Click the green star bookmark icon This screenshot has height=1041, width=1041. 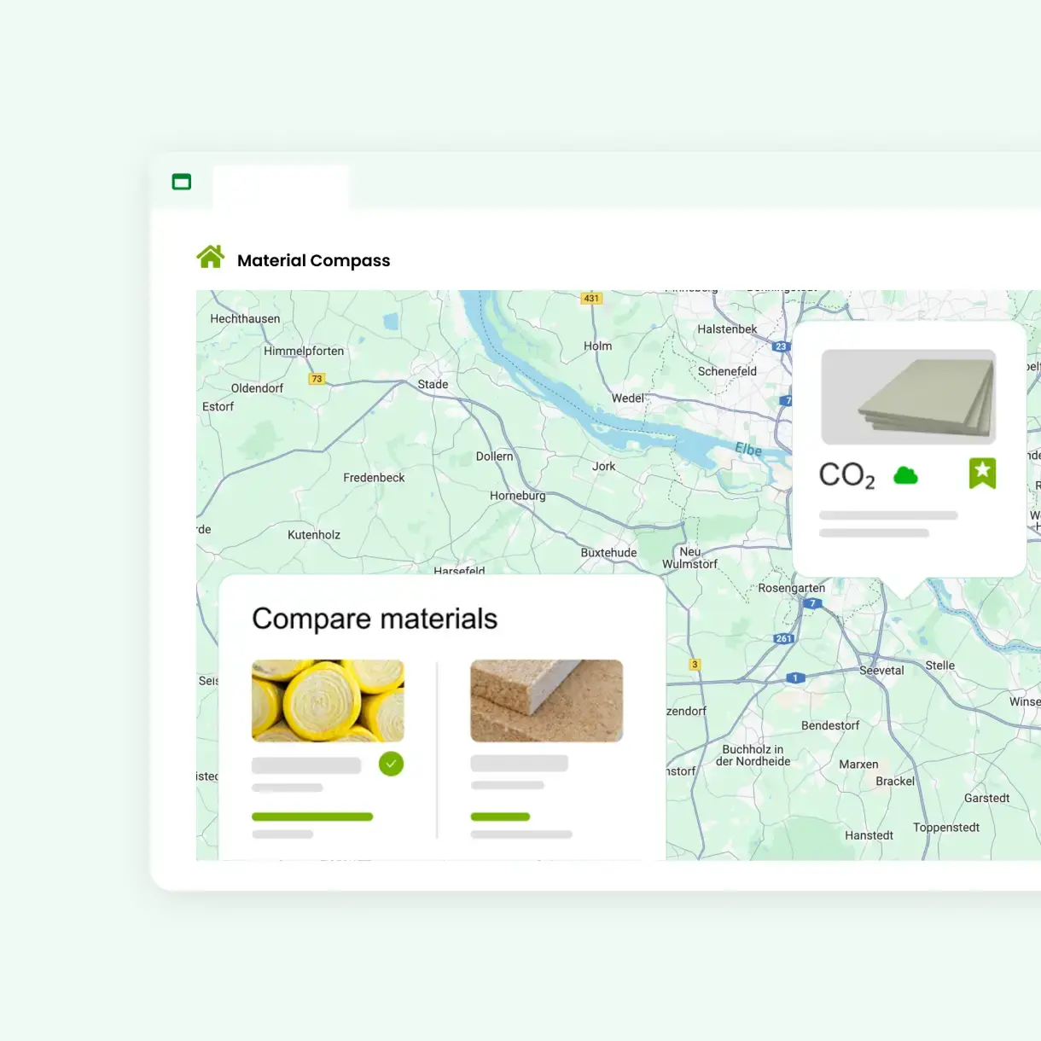coord(982,473)
